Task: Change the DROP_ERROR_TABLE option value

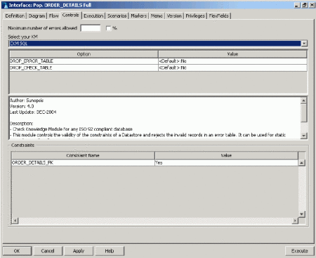Action: click(232, 61)
